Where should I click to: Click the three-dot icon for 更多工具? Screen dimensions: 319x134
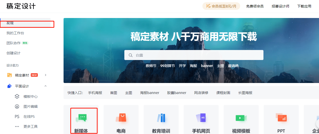pyautogui.click(x=17, y=126)
